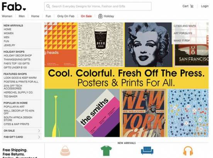Open the Only On Fab menu
This screenshot has width=213, height=158.
point(66,16)
